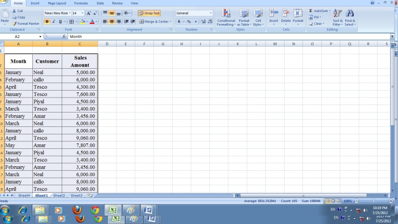
Task: Open the Sheet2 worksheet tab
Action: tap(59, 196)
